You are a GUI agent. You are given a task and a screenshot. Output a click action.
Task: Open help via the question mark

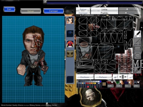point(45,2)
